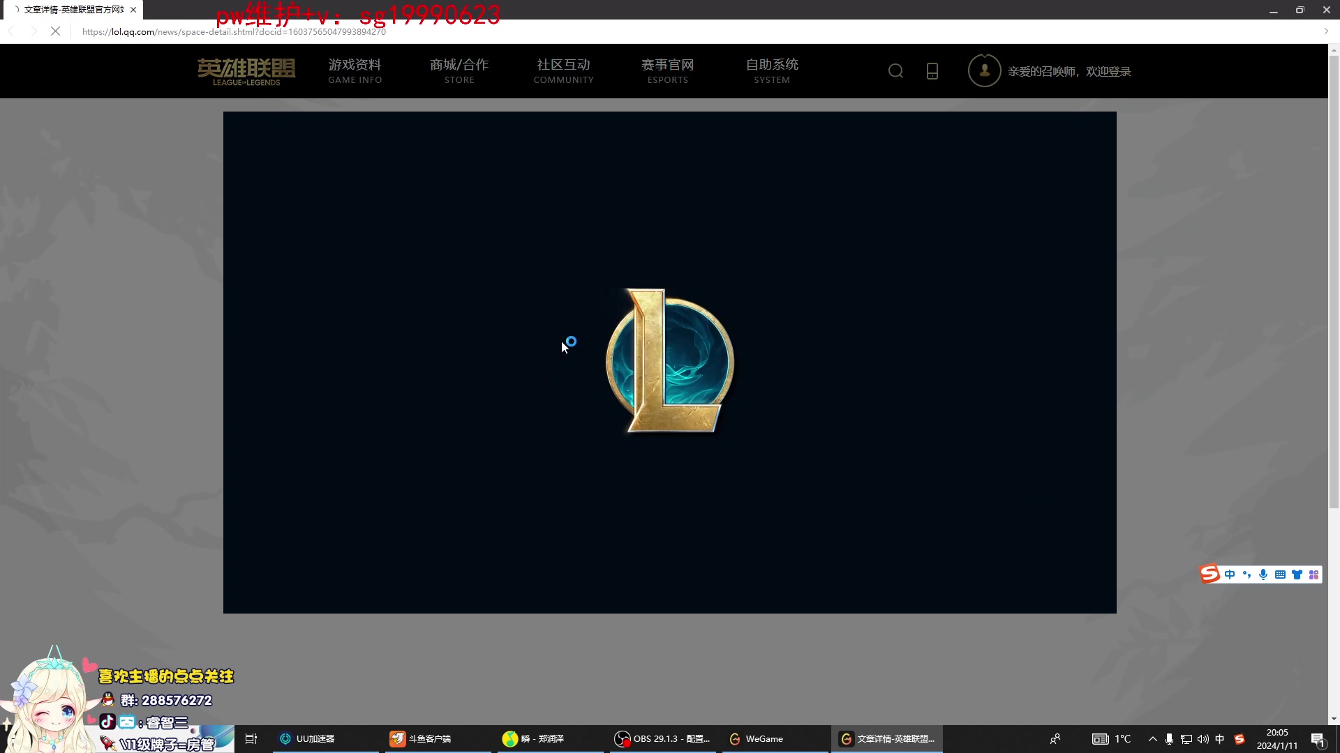
Task: Open the tray volume speaker icon
Action: click(1203, 738)
